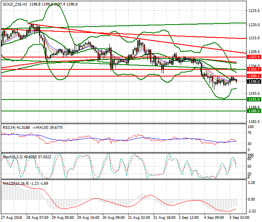Click the MACD -2.52 scale value
This screenshot has width=262, height=222.
pyautogui.click(x=252, y=211)
